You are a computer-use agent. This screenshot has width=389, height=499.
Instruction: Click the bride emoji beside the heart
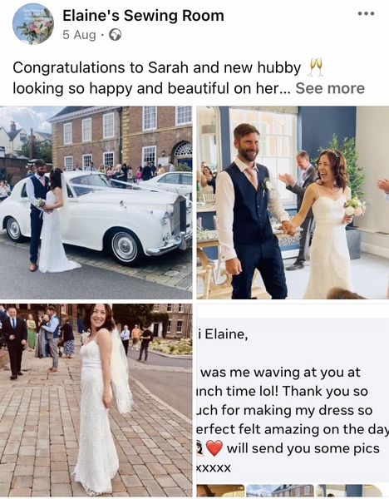click(200, 448)
